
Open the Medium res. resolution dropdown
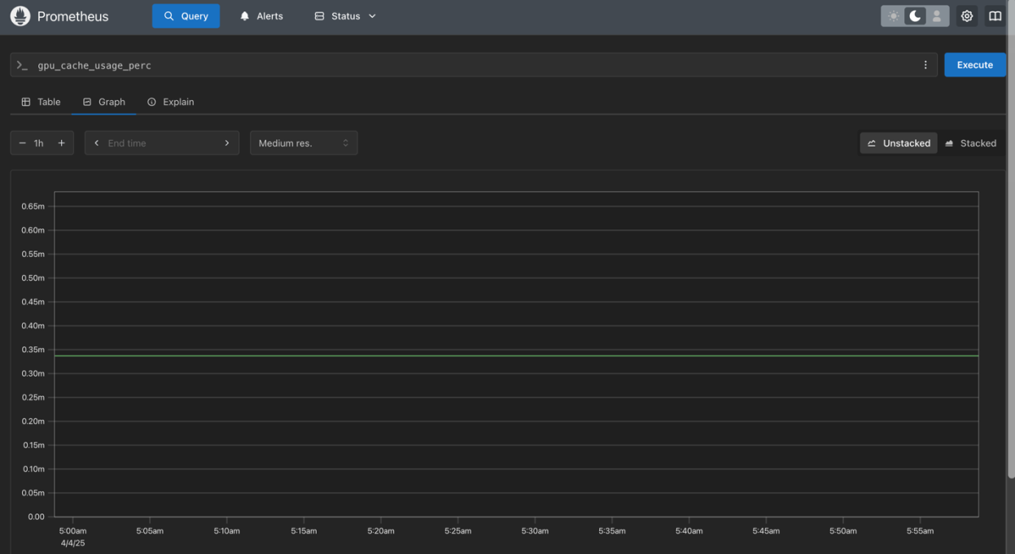point(304,143)
